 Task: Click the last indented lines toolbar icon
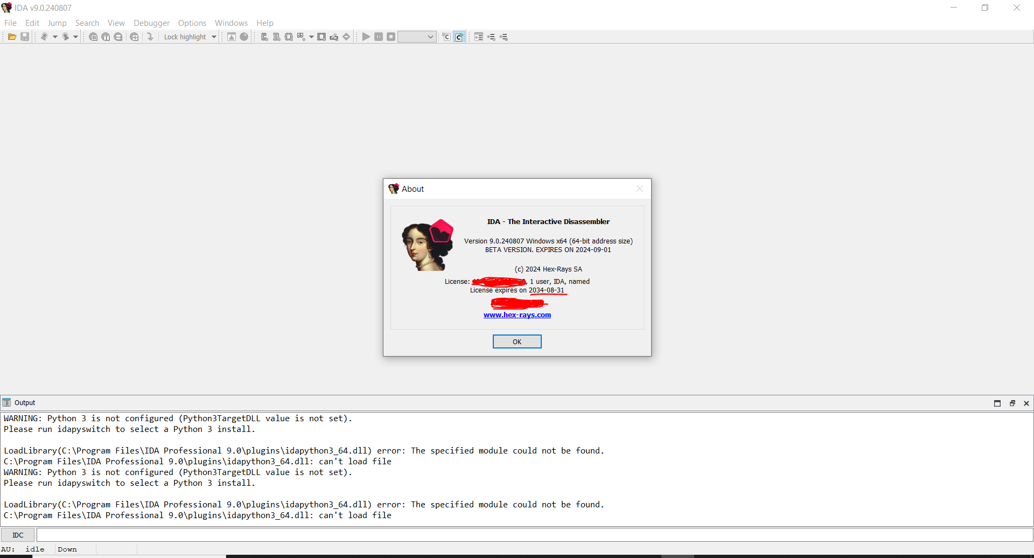tap(504, 37)
